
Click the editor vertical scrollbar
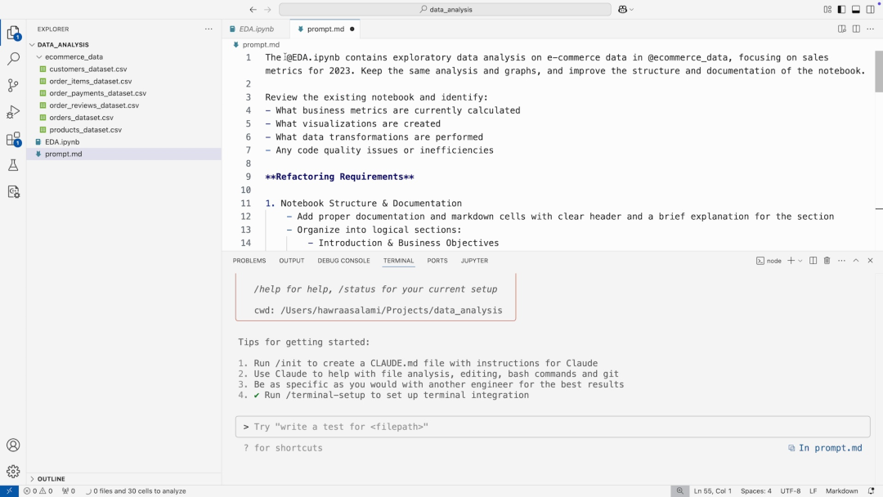pos(878,74)
